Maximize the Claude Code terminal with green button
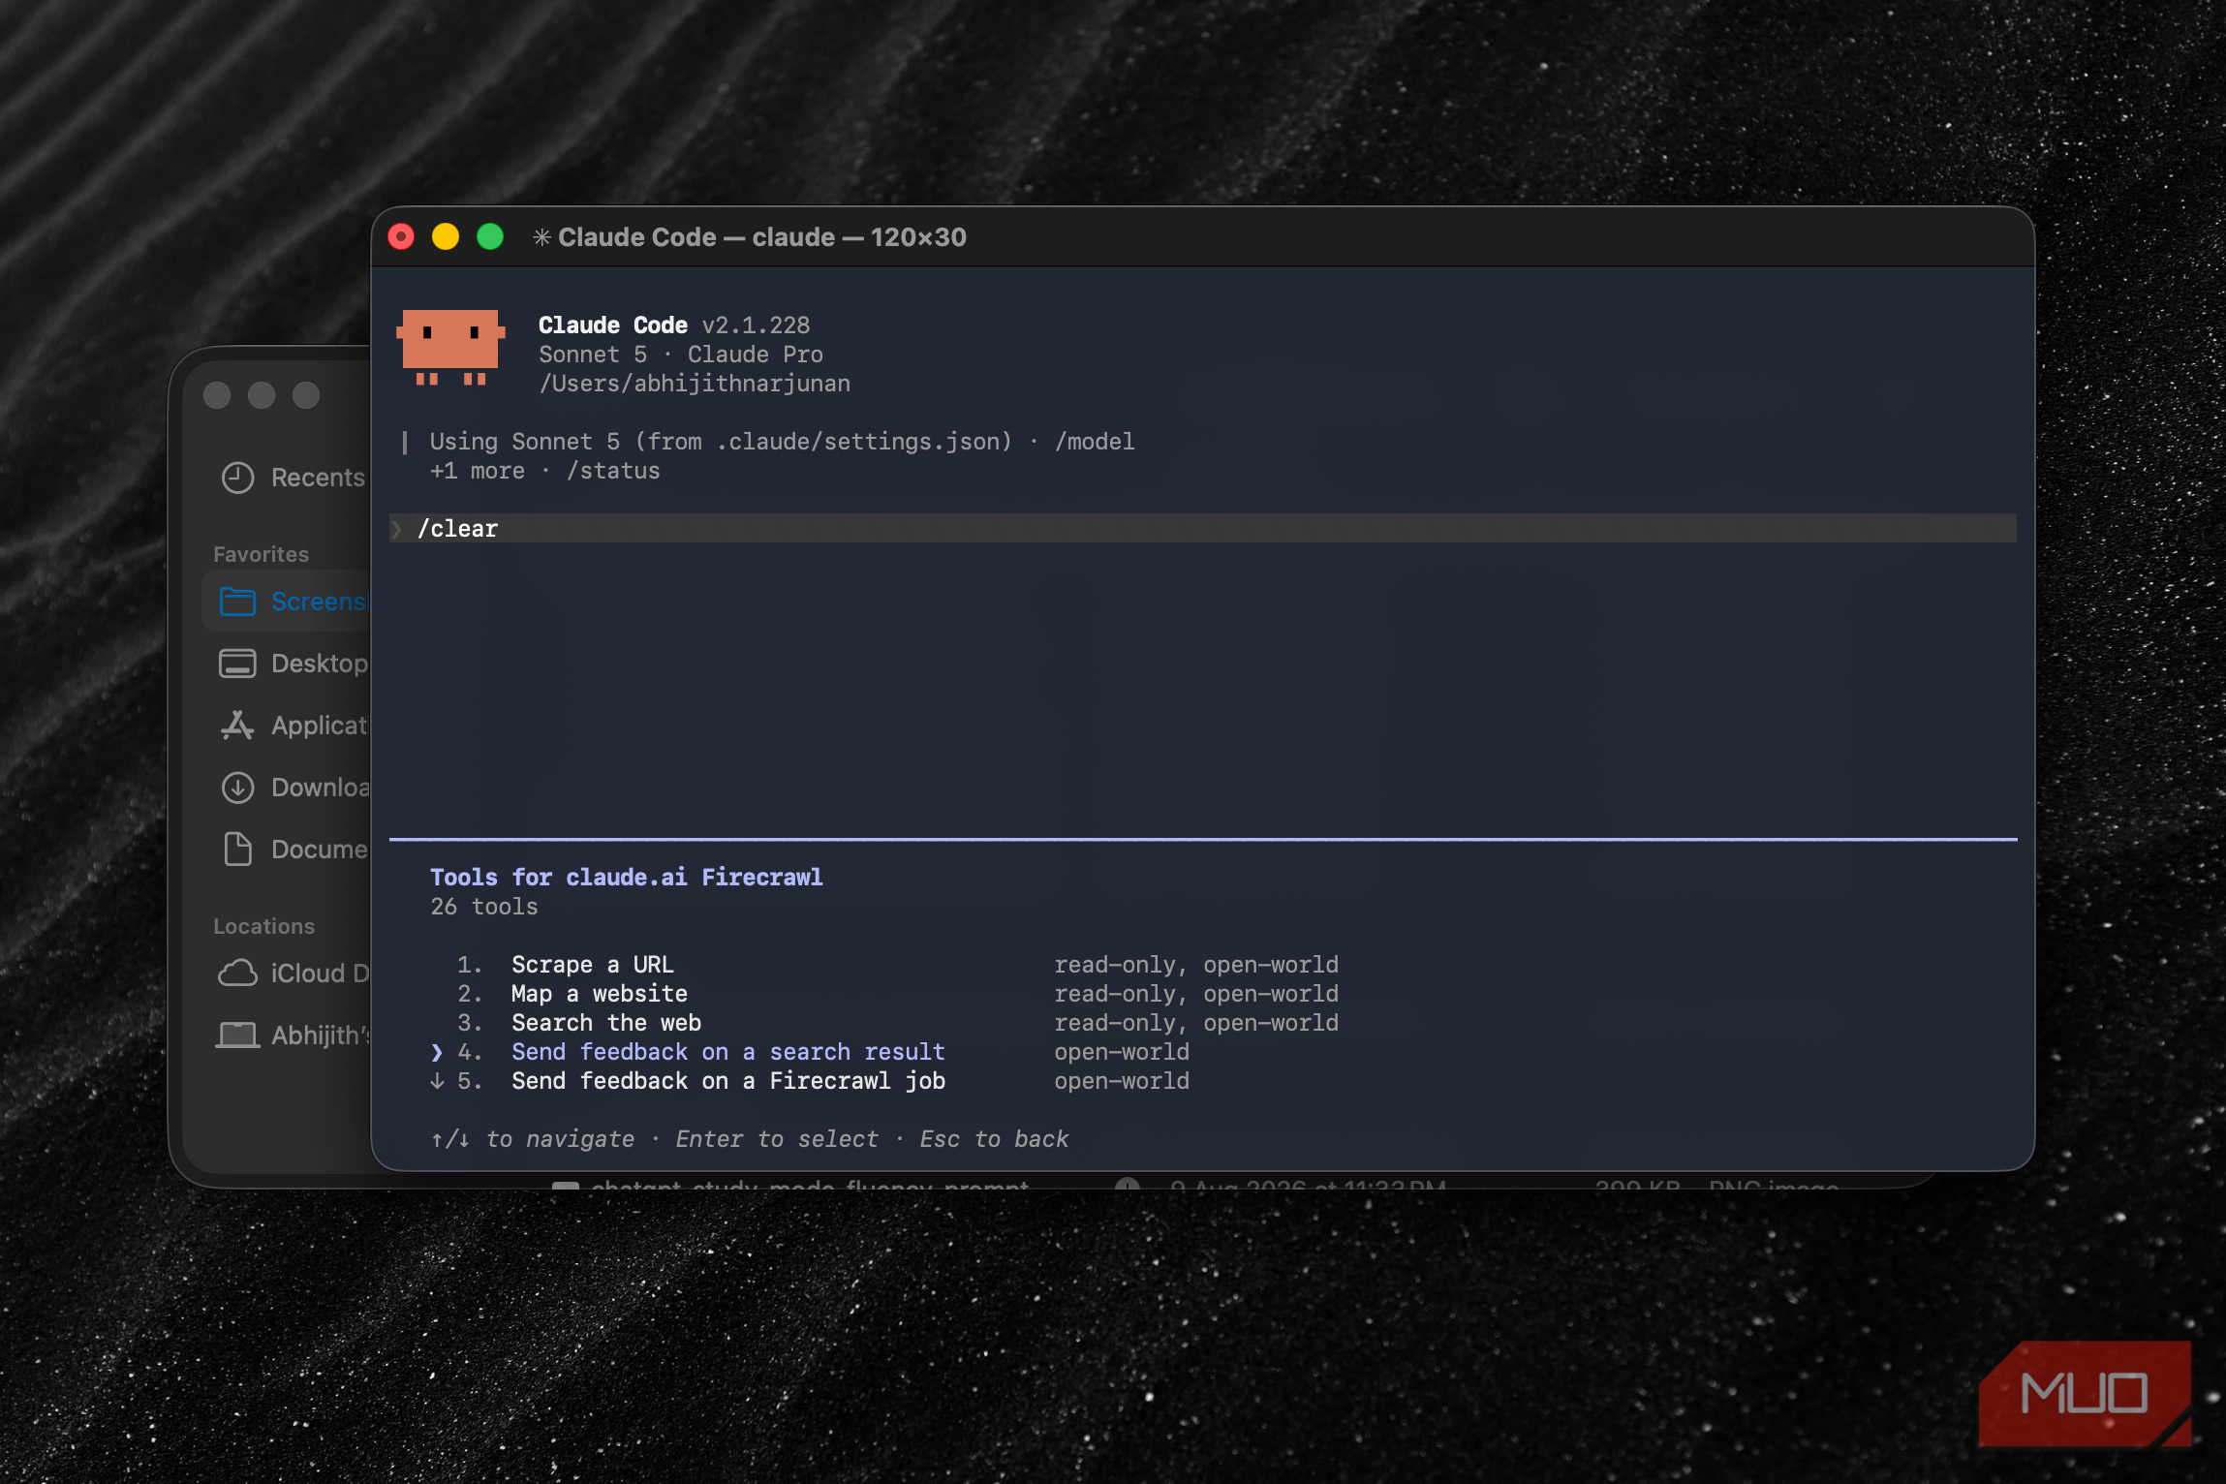This screenshot has height=1484, width=2226. tap(490, 237)
